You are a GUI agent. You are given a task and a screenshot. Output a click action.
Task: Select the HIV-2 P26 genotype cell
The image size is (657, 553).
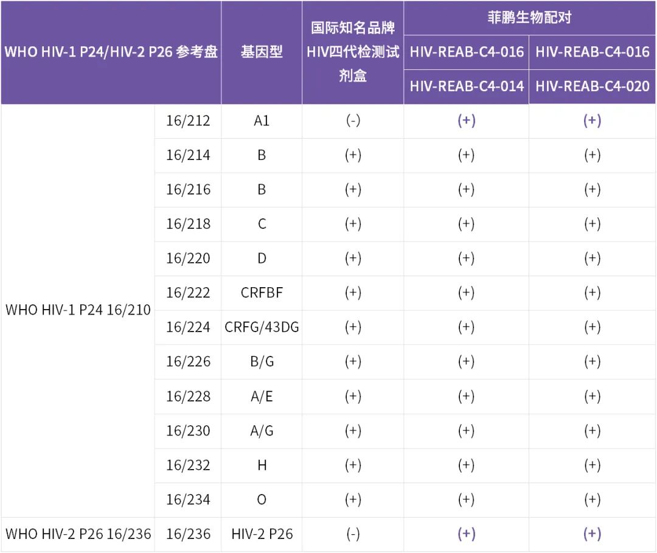pyautogui.click(x=262, y=534)
